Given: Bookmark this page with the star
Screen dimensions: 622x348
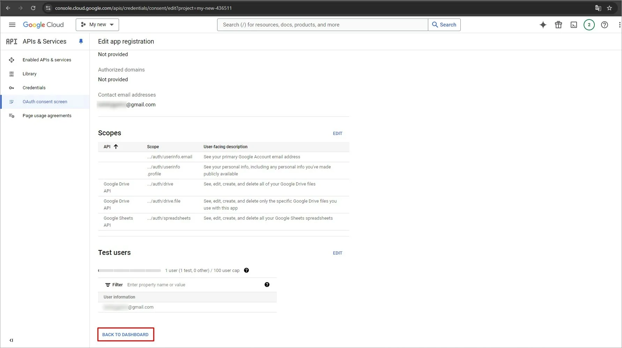Looking at the screenshot, I should (x=610, y=8).
